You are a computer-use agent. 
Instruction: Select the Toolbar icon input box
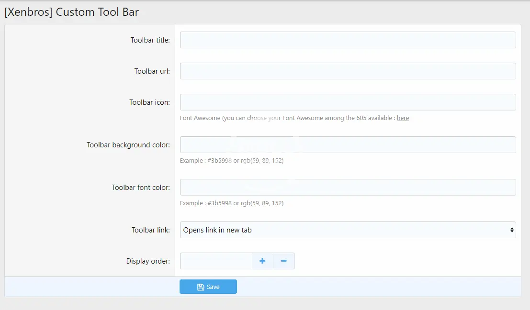point(348,102)
